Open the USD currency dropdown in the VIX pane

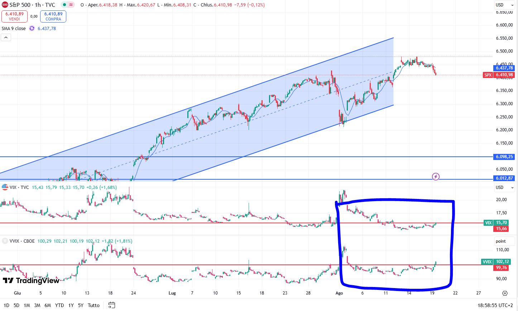504,187
